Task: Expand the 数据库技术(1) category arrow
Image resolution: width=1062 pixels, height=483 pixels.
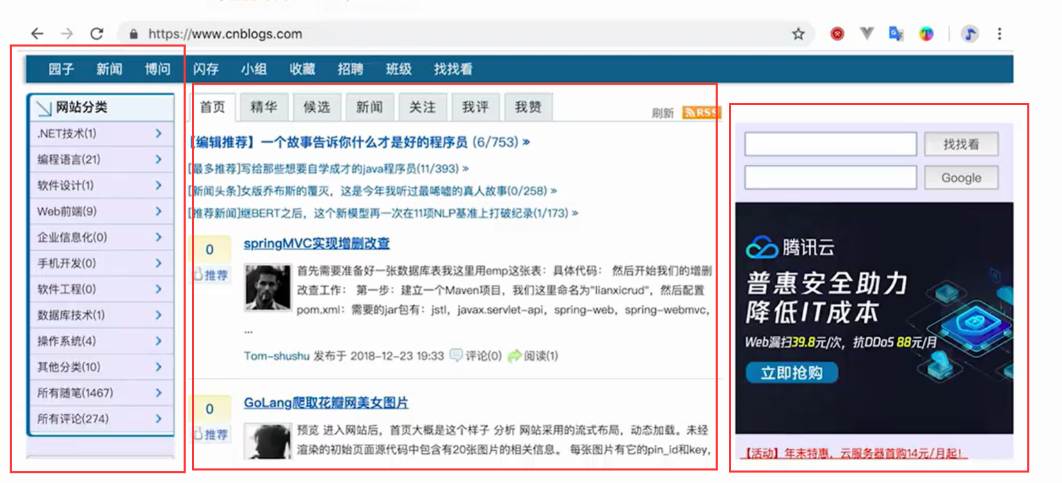Action: point(159,315)
